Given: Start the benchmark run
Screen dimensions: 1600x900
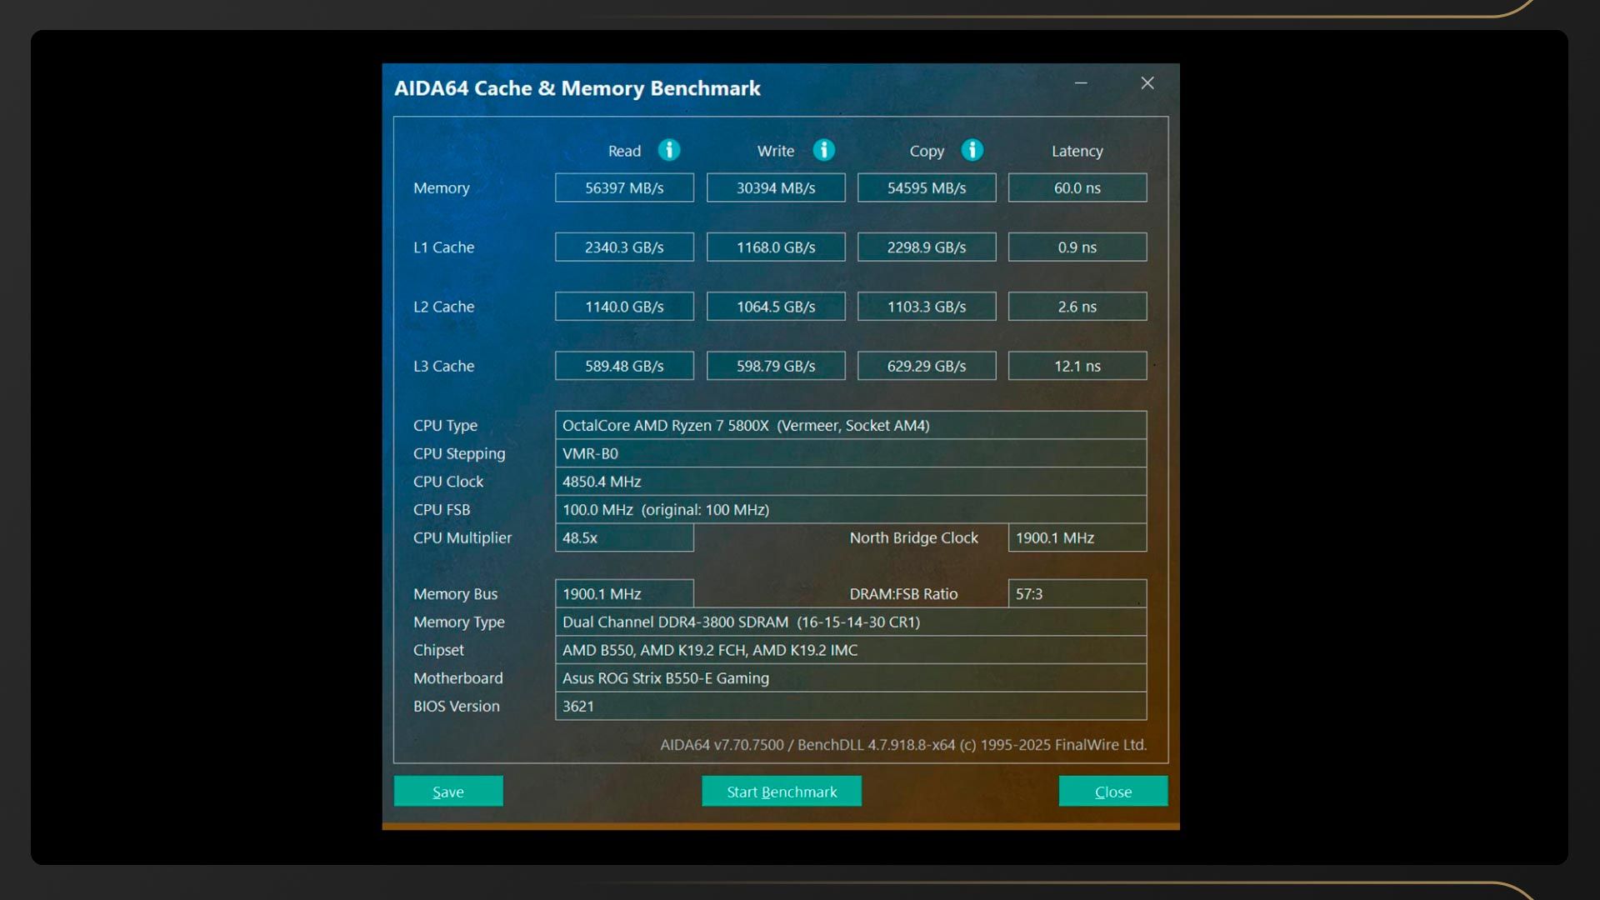Looking at the screenshot, I should (781, 792).
